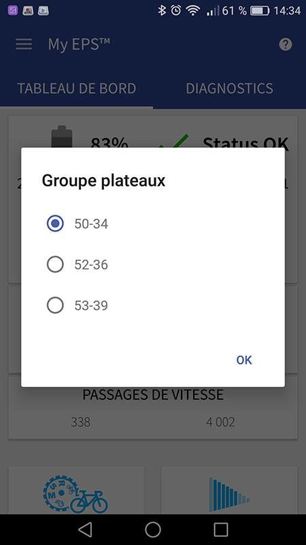Tap the Bluetooth status bar icon
The width and height of the screenshot is (306, 545).
(162, 11)
